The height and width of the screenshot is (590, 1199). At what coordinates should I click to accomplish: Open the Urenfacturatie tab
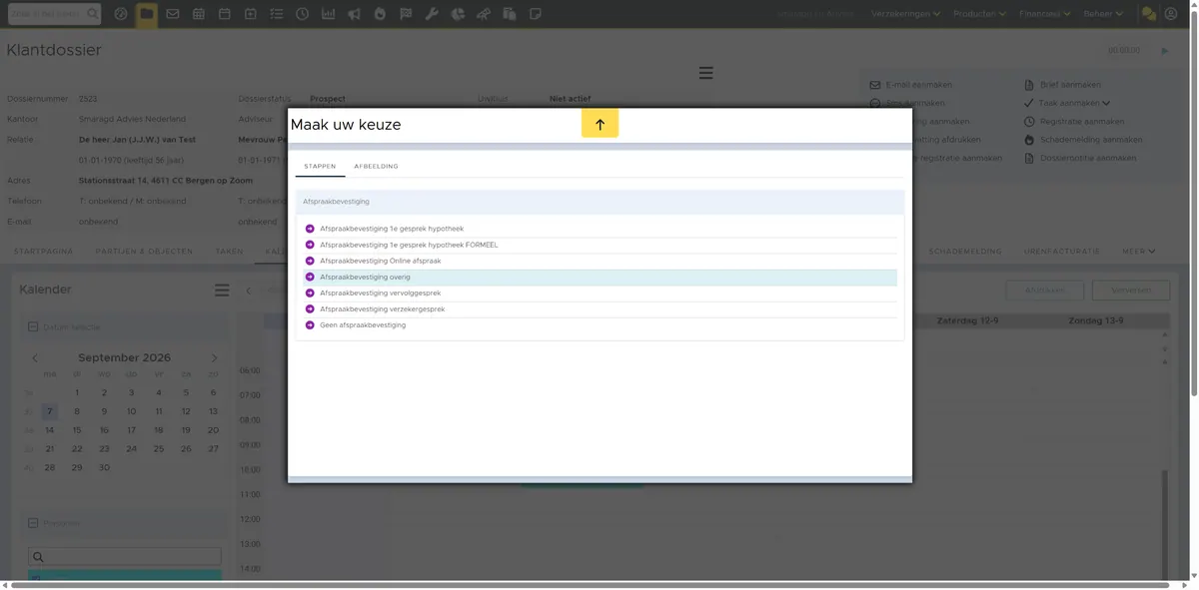tap(1061, 252)
